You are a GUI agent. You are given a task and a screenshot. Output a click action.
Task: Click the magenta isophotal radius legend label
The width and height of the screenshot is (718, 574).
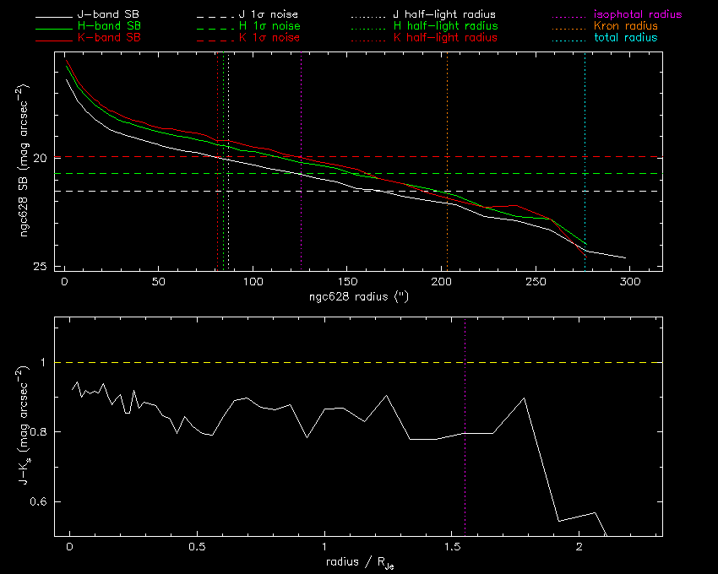pyautogui.click(x=632, y=15)
